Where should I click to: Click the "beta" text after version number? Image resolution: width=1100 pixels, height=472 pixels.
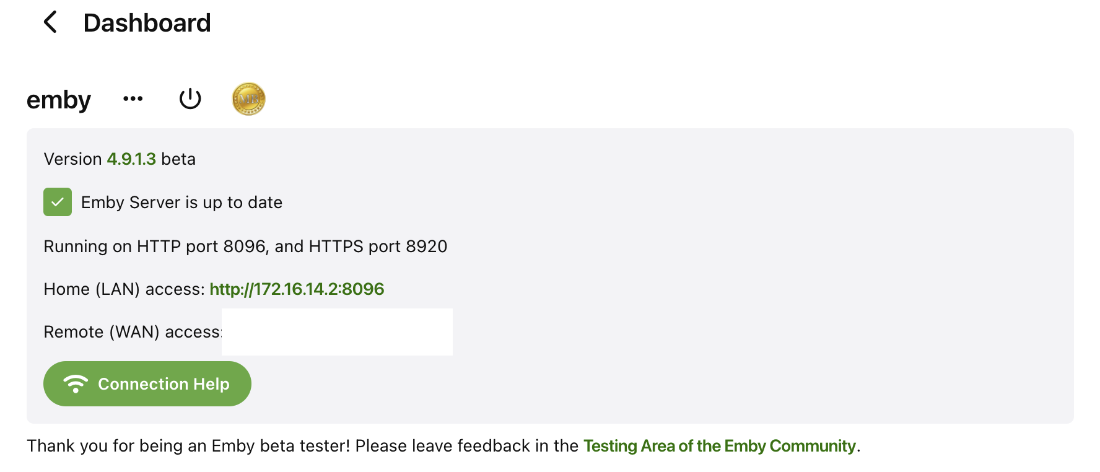178,159
